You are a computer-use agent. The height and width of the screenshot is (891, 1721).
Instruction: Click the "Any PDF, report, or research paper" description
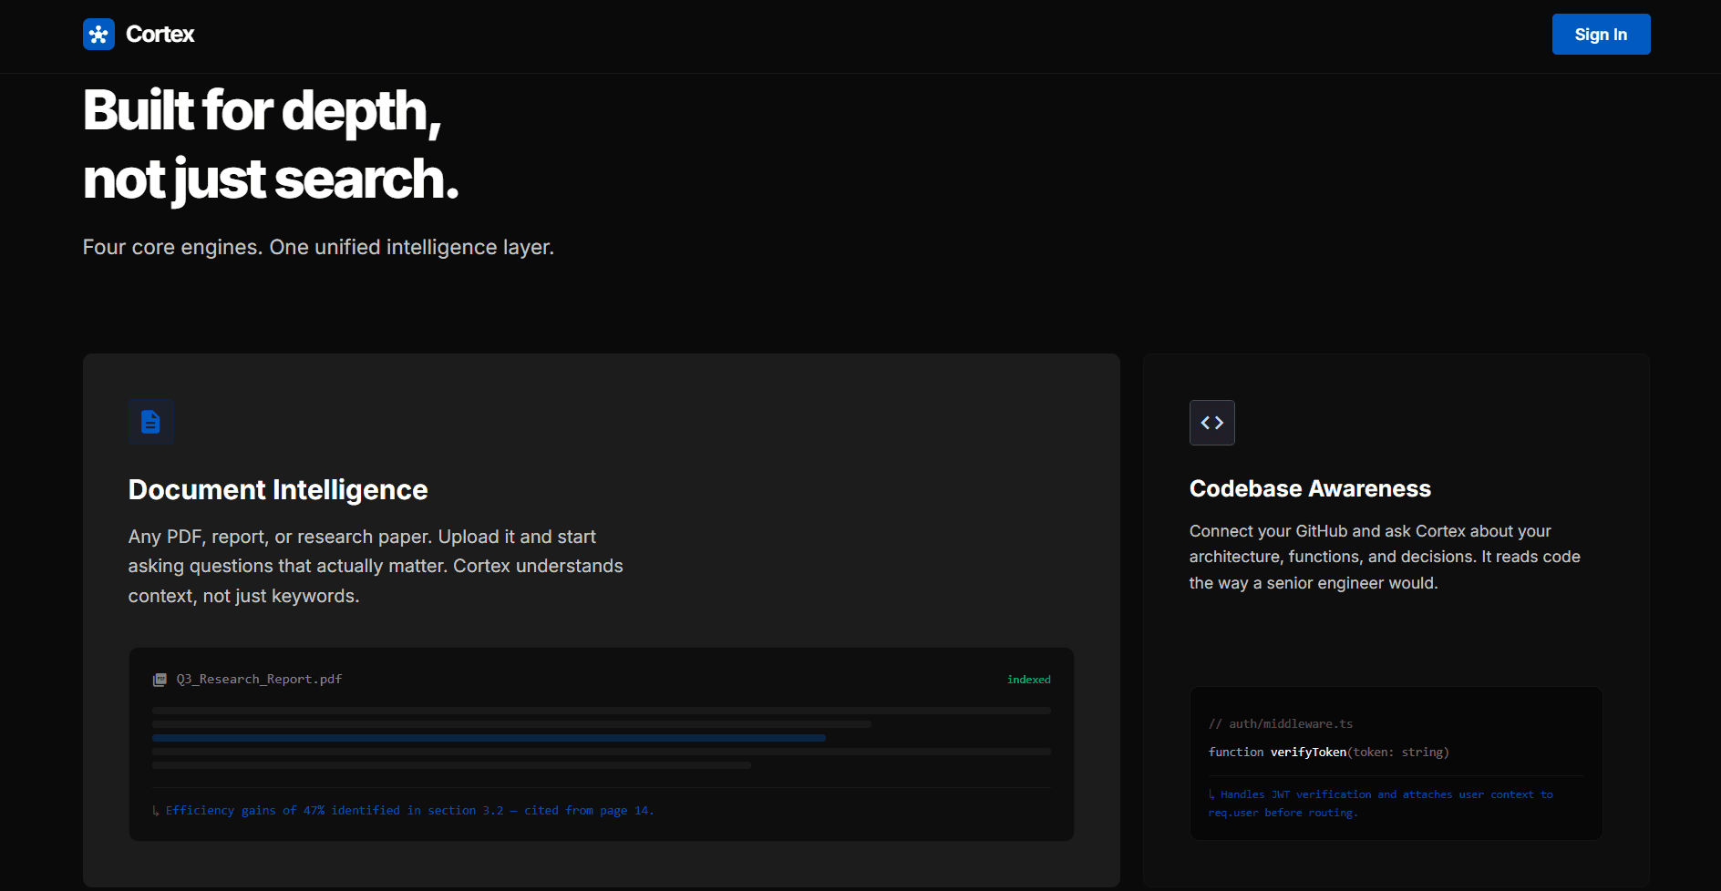376,567
